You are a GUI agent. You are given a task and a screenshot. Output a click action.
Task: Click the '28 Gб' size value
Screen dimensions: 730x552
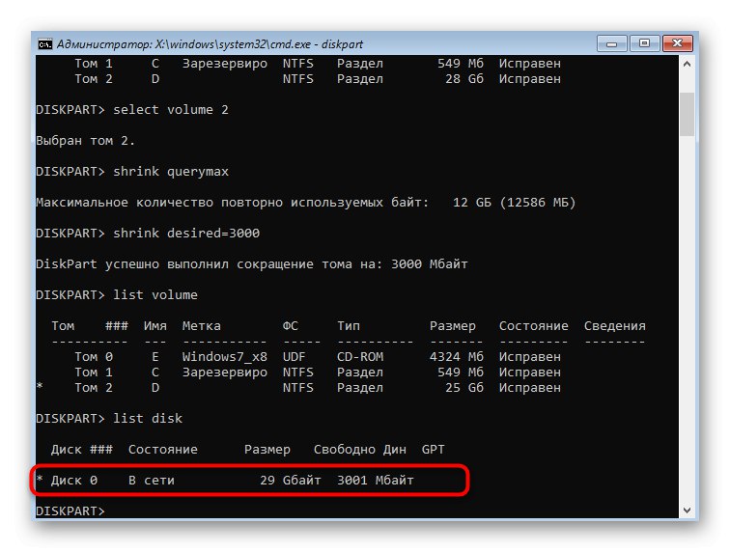464,79
